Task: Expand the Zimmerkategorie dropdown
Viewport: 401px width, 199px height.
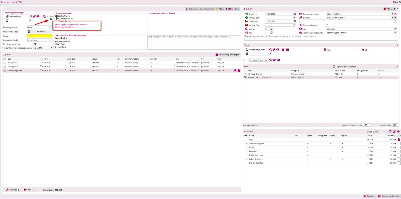Action: [x=392, y=14]
